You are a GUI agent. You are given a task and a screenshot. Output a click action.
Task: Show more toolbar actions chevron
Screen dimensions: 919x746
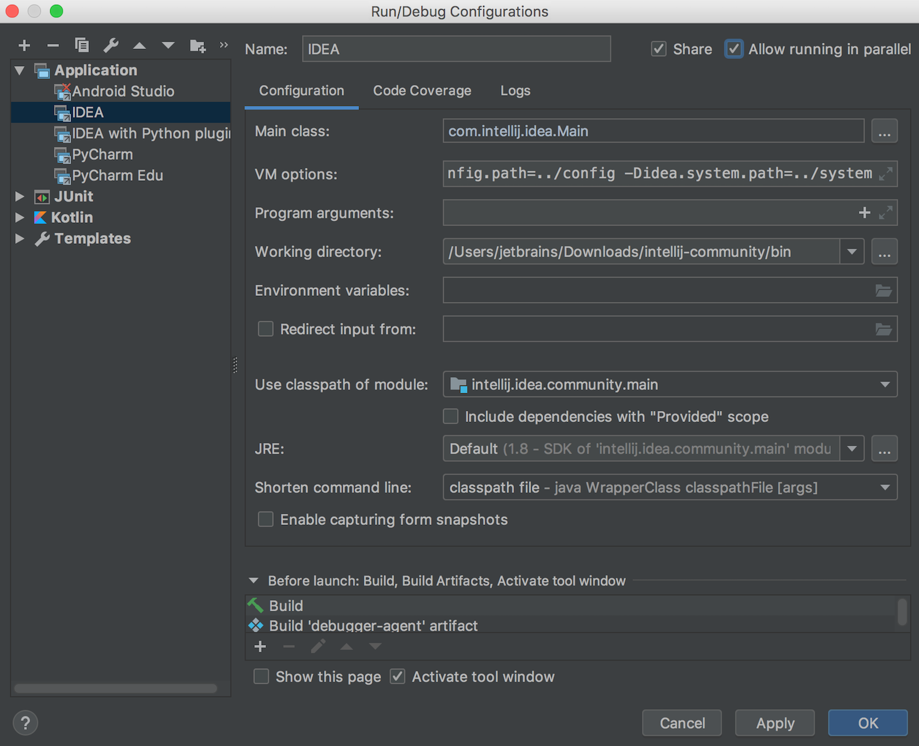[x=224, y=45]
